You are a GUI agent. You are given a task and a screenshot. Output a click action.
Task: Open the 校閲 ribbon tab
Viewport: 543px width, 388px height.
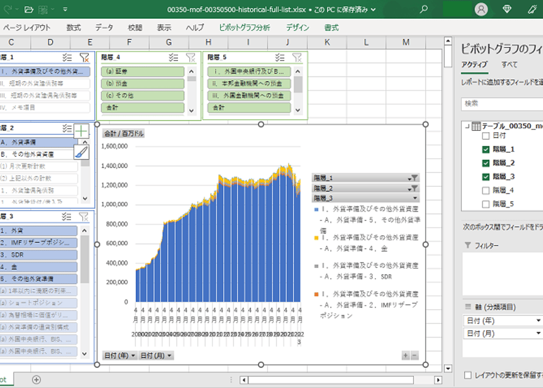[135, 28]
